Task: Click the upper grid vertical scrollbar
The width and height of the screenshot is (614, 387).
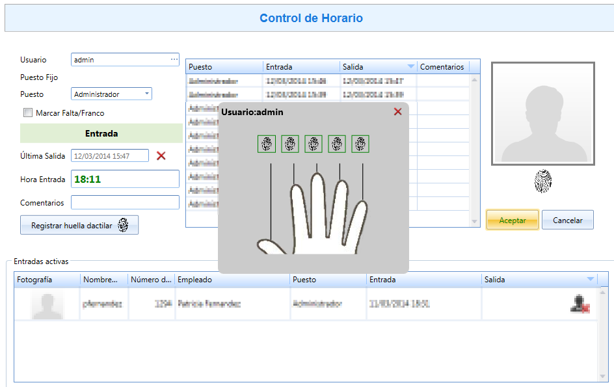Action: coord(474,150)
